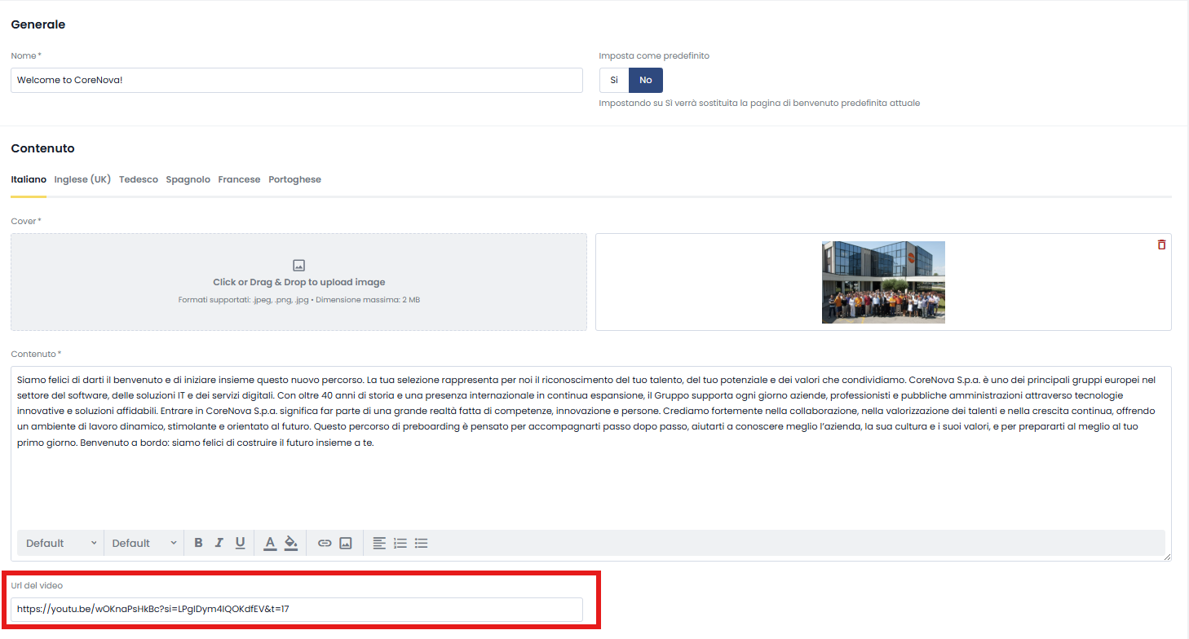The image size is (1189, 639).
Task: Expand the Default dropdown beside the Bold button
Action: [145, 543]
